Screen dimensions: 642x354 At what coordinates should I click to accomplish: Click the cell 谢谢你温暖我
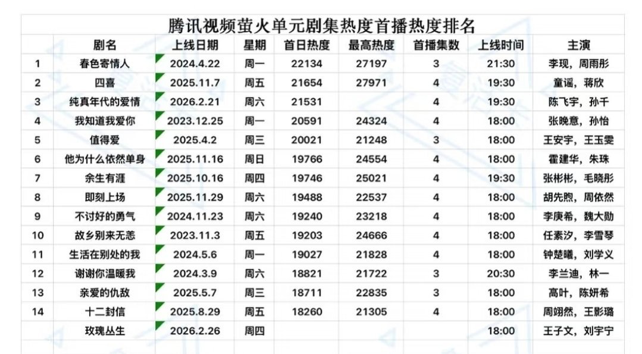click(x=105, y=274)
